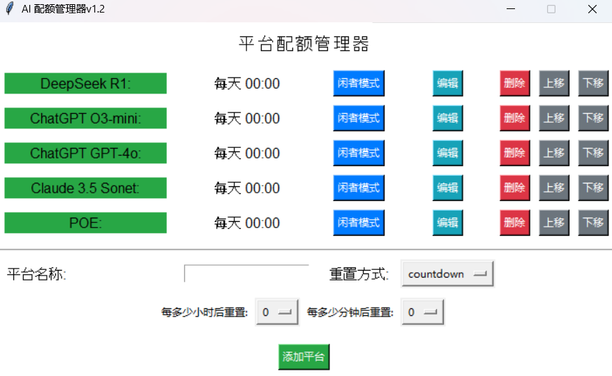Remove ChatGPT GPT-4o via 删除 button

pos(515,153)
